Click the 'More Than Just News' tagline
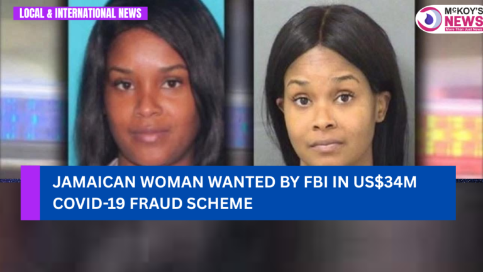The height and width of the screenshot is (272, 483). pos(464,30)
